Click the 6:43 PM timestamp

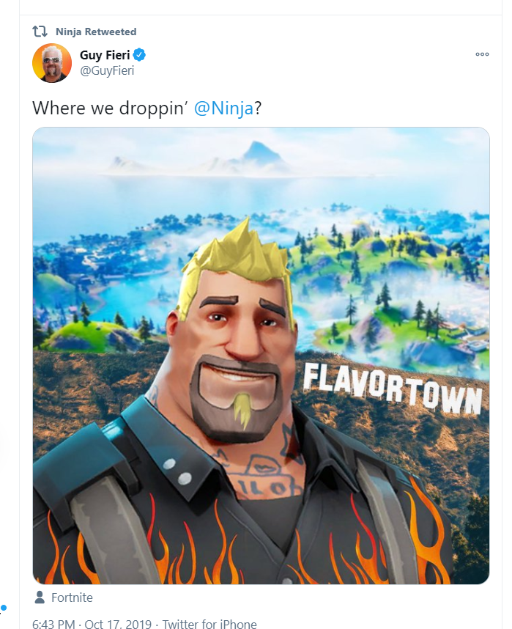[x=53, y=624]
